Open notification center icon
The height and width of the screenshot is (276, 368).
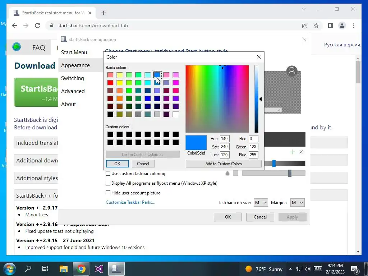[354, 270]
